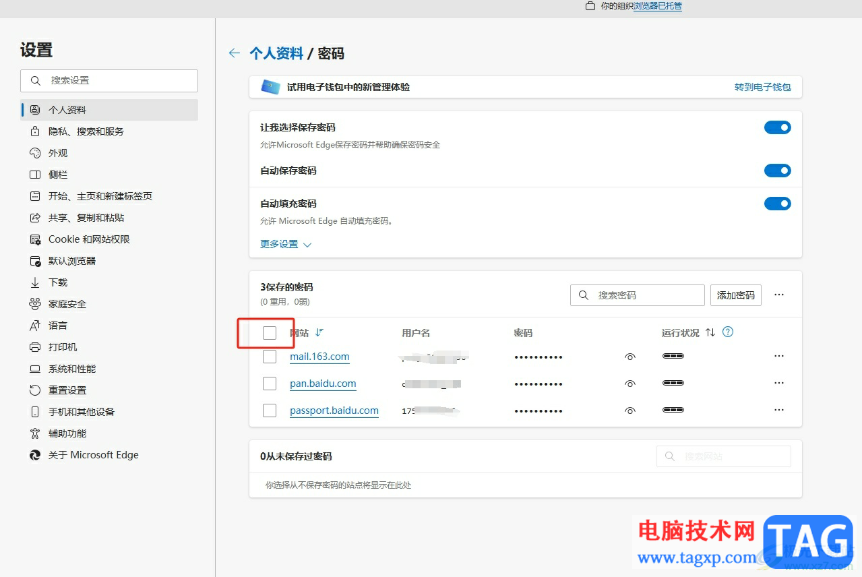Screen dimensions: 862x577
Task: Check the passport.baidu.com checkbox
Action: click(270, 411)
